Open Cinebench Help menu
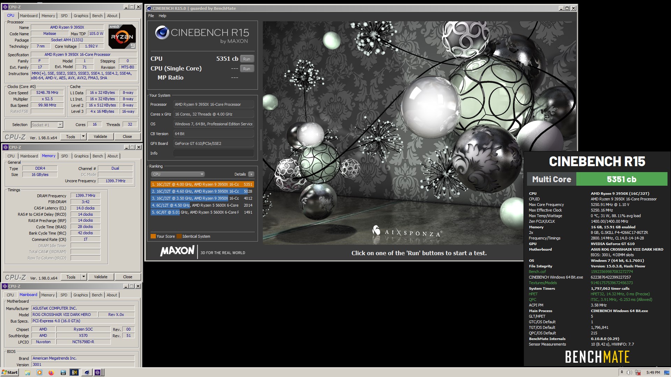 (163, 16)
